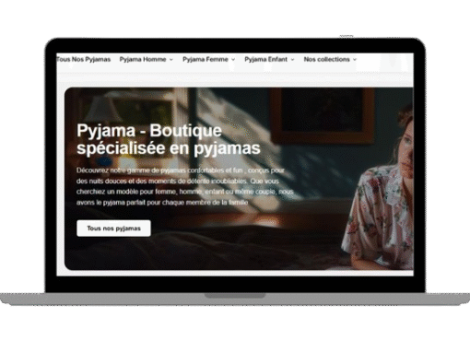Expand the Nos collections dropdown chevron
This screenshot has width=470, height=352.
(355, 60)
